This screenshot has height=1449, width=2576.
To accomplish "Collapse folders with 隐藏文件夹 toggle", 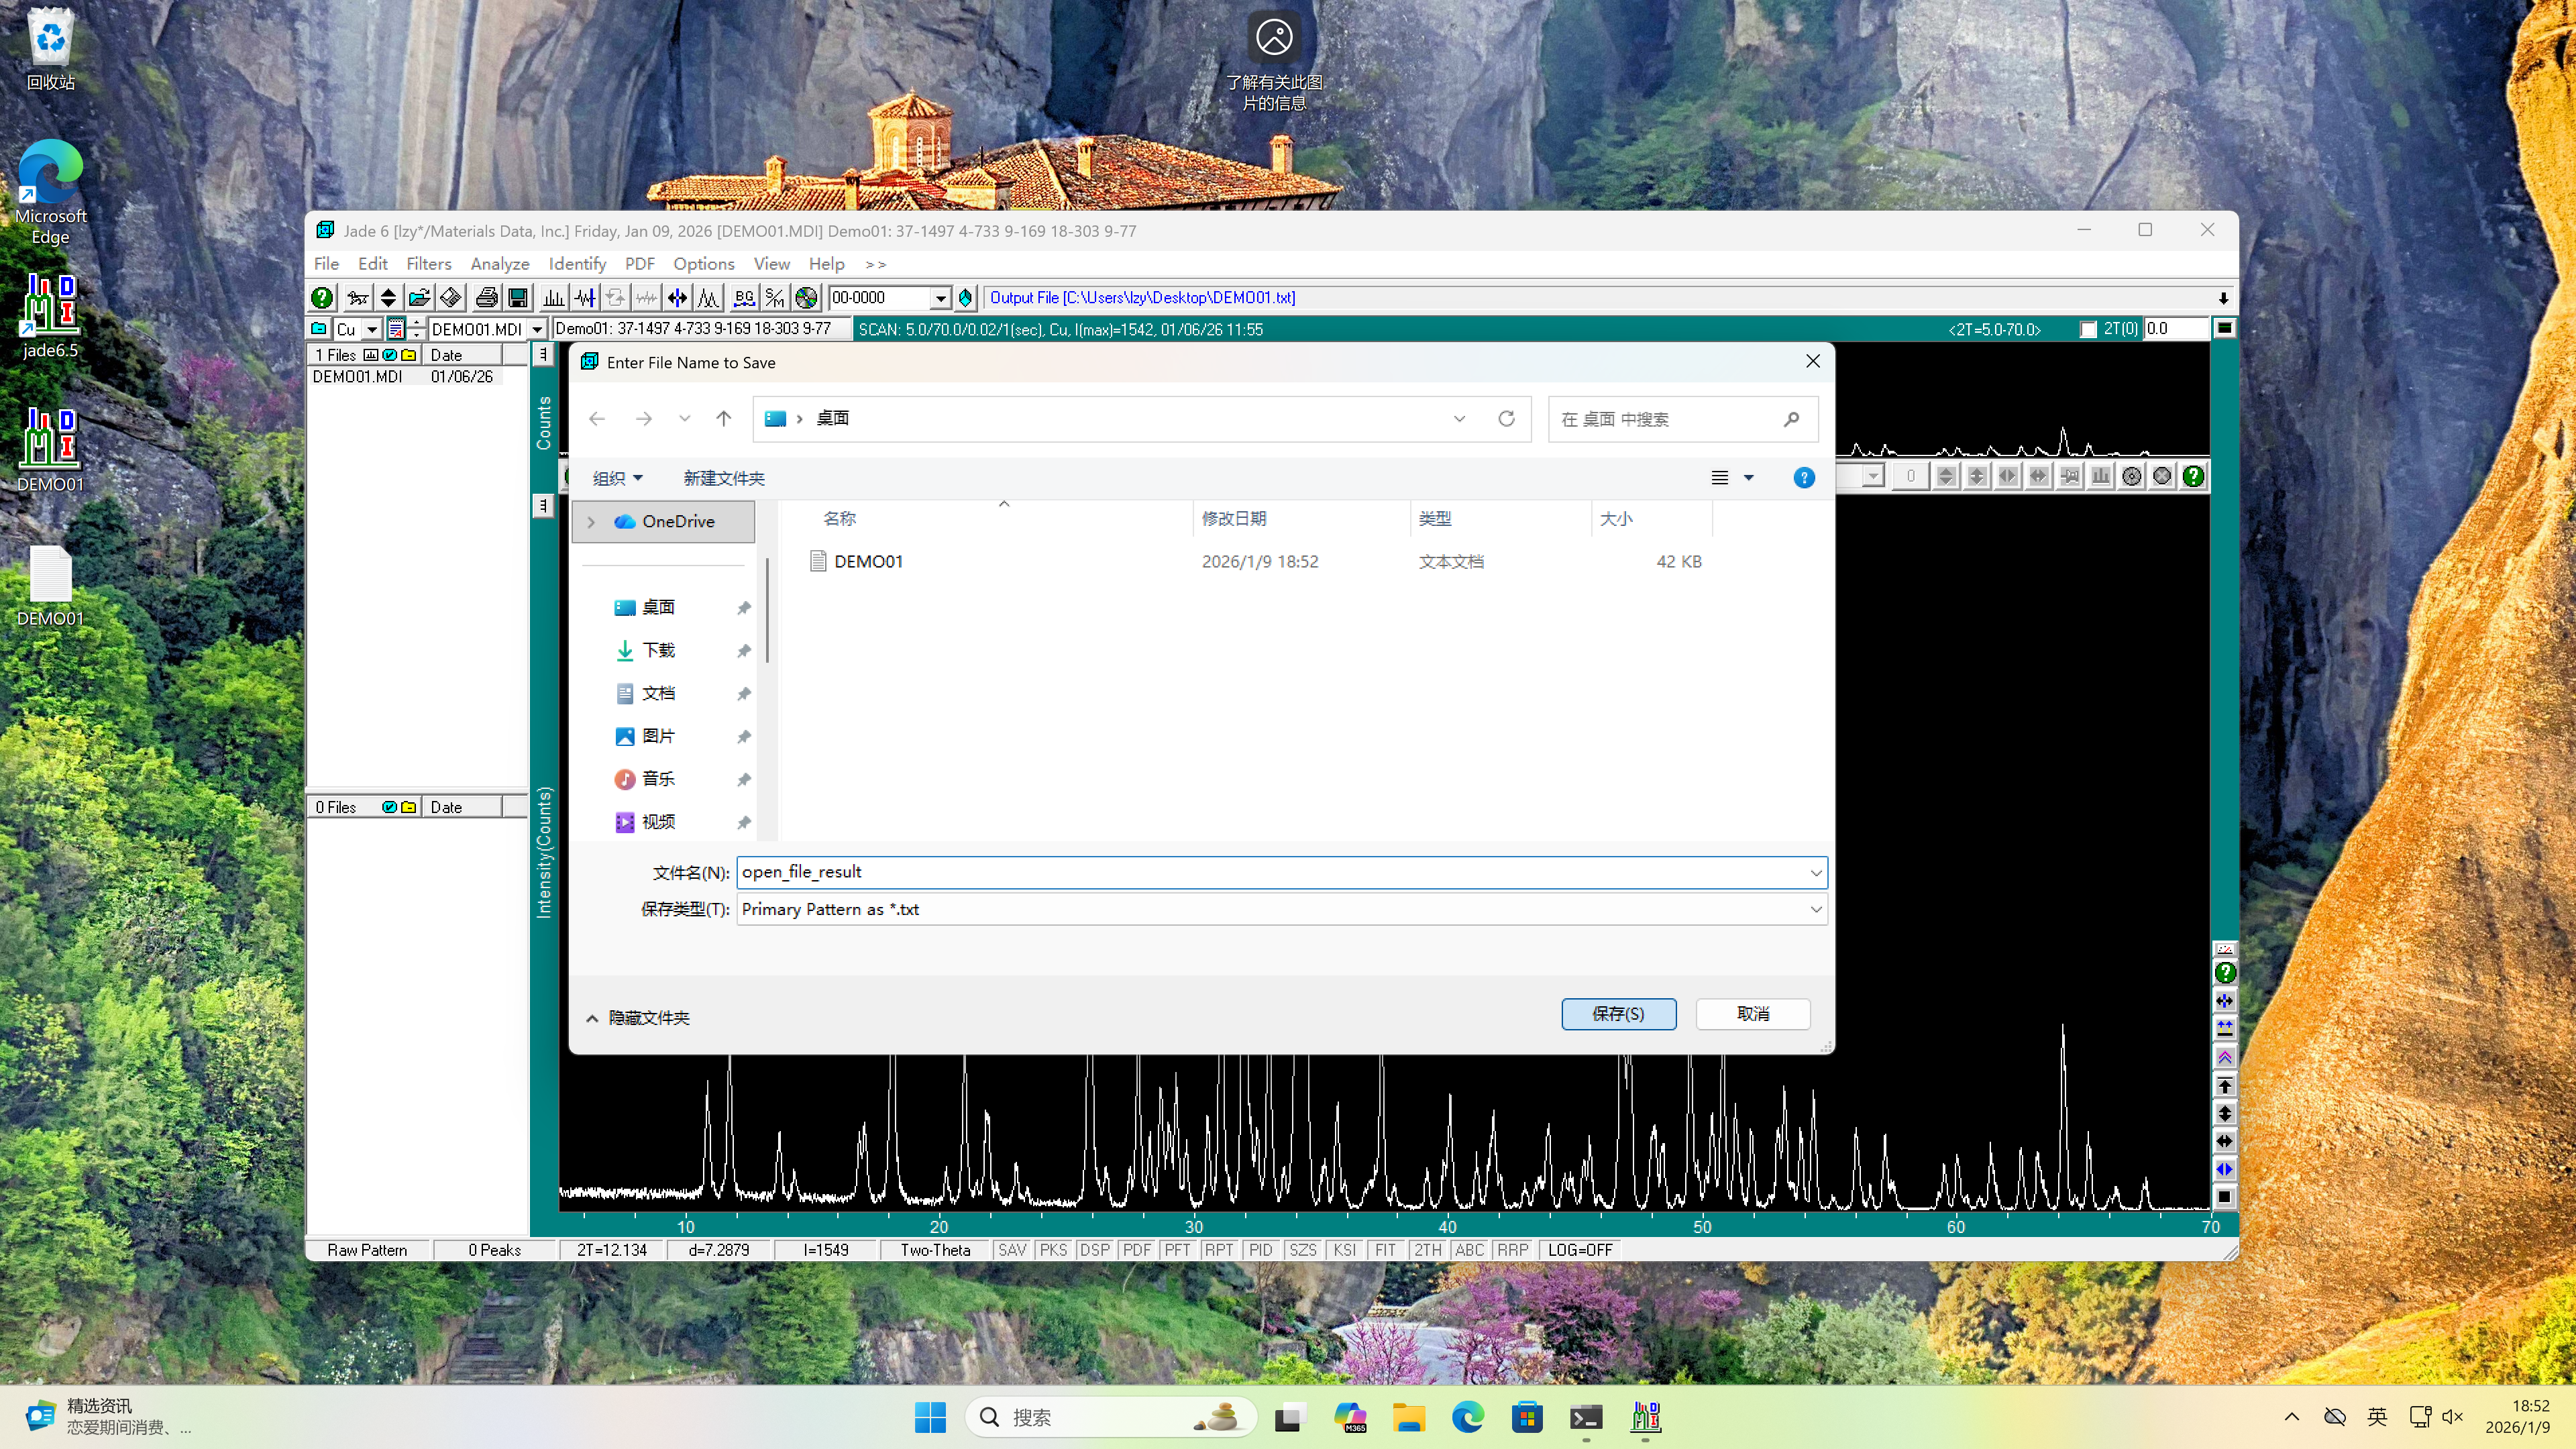I will click(x=638, y=1017).
